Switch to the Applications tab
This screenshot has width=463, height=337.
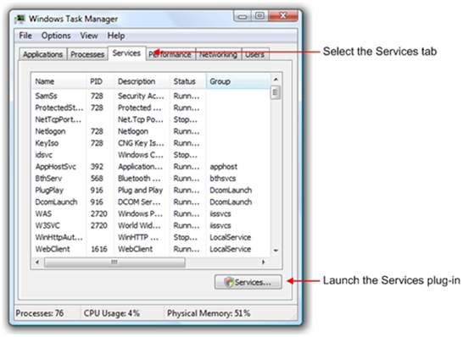(x=42, y=54)
